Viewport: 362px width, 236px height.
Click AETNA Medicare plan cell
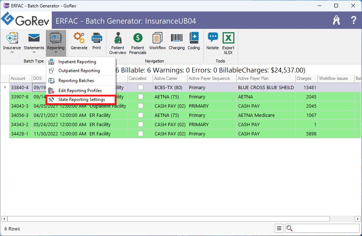[266, 115]
